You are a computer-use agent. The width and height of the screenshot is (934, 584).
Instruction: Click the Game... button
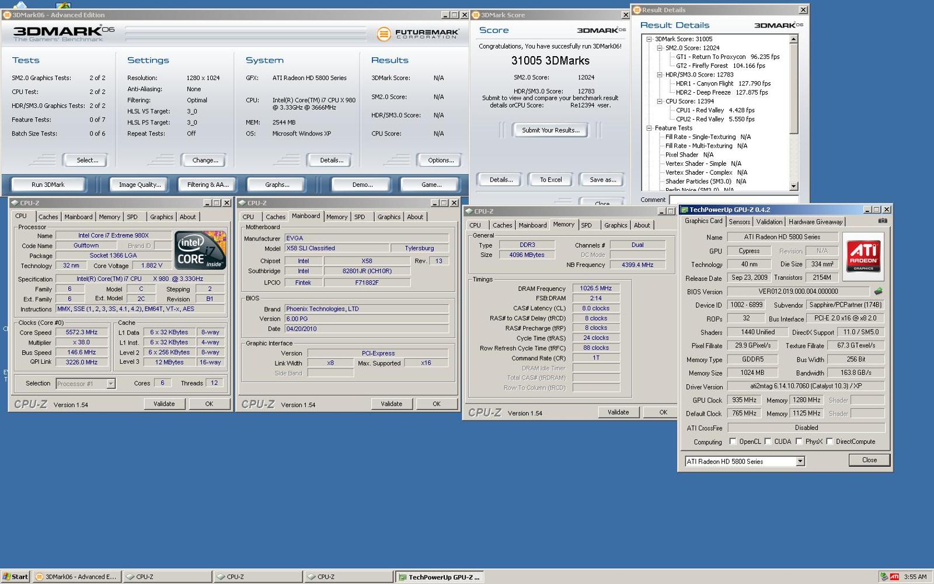coord(431,185)
